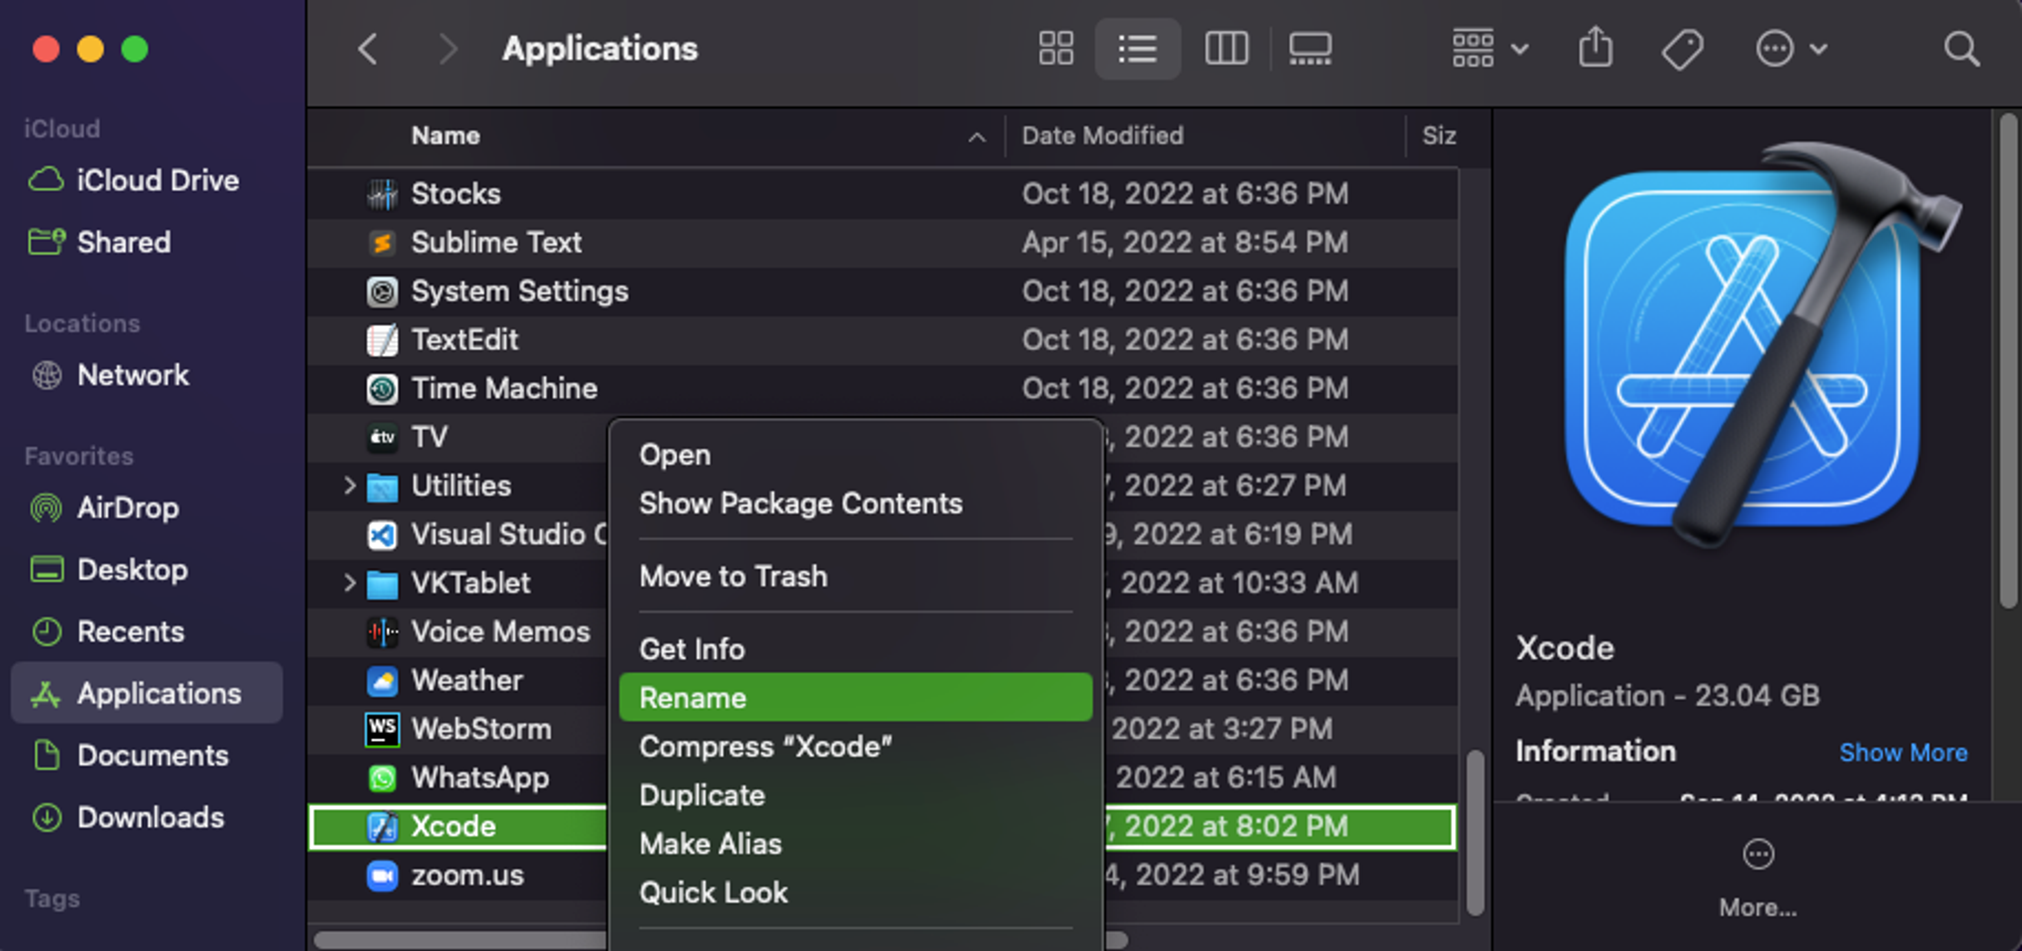Select the Visual Studio Code icon

[382, 534]
